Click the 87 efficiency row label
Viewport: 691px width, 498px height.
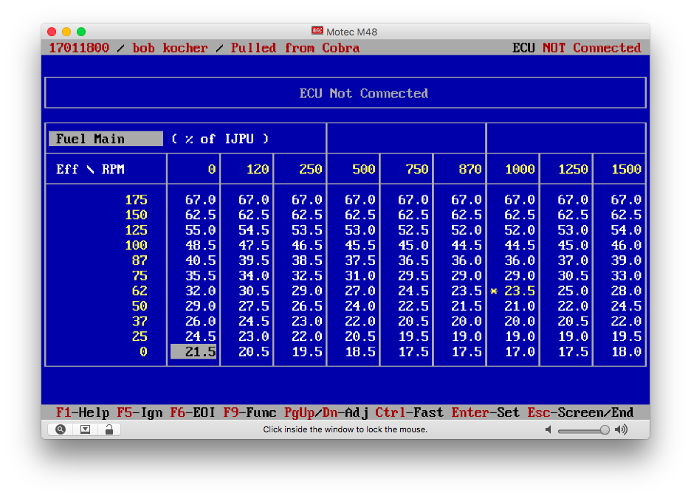tap(140, 260)
